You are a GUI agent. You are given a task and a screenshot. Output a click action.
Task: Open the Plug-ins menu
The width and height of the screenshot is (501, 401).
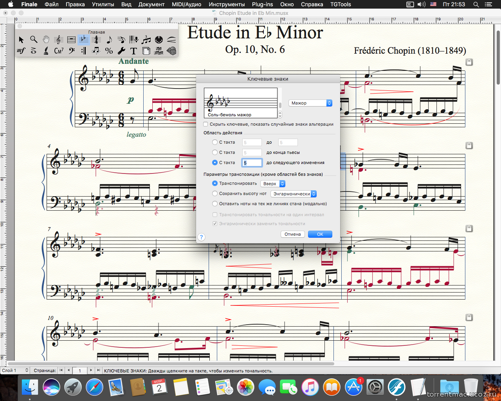pos(262,4)
